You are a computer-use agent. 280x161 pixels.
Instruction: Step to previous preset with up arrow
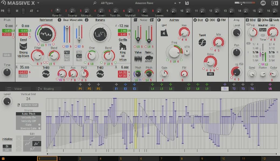[175, 3]
